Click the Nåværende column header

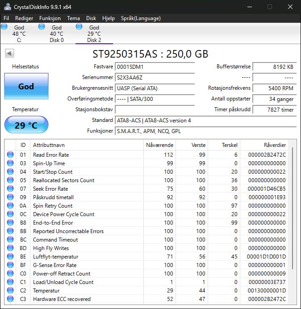click(x=159, y=145)
